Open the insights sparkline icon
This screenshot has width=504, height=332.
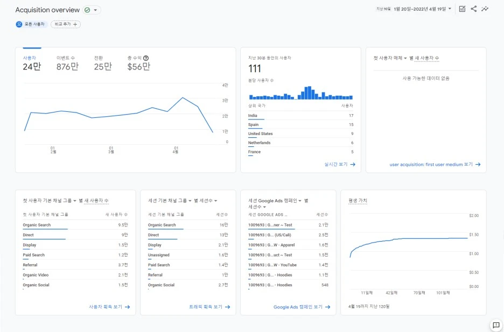(x=485, y=9)
